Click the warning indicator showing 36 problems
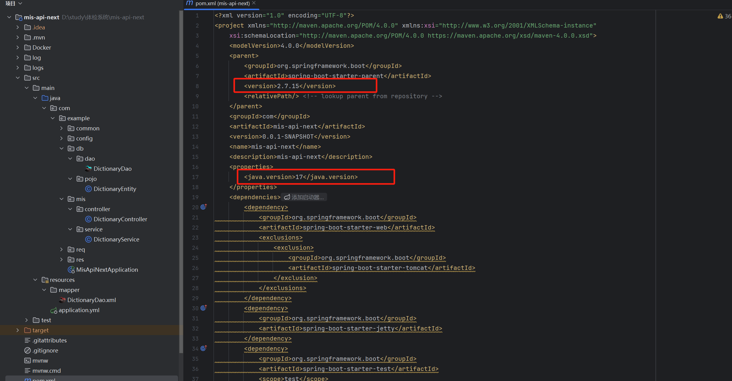The width and height of the screenshot is (732, 381). point(724,16)
